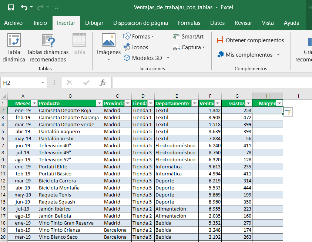Screen dimensions: 312x242
Task: Select cell "Barcelona" in row 19
Action: pos(117,230)
